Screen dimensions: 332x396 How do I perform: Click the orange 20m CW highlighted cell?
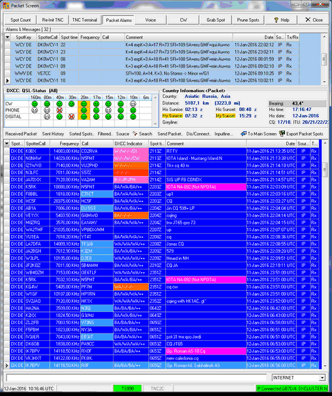click(84, 104)
